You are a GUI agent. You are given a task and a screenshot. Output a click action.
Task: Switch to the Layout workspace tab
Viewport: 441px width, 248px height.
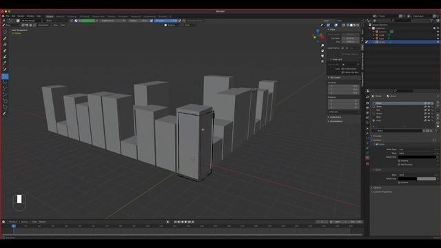coord(50,17)
